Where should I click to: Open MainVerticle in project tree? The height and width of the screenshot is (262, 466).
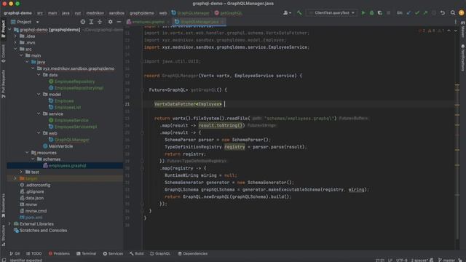[60, 146]
